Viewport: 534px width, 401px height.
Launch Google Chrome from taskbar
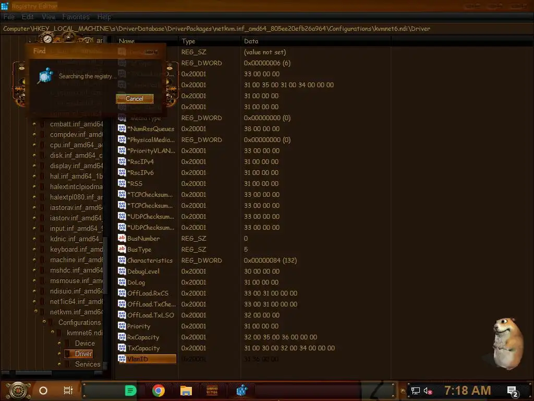click(x=159, y=391)
